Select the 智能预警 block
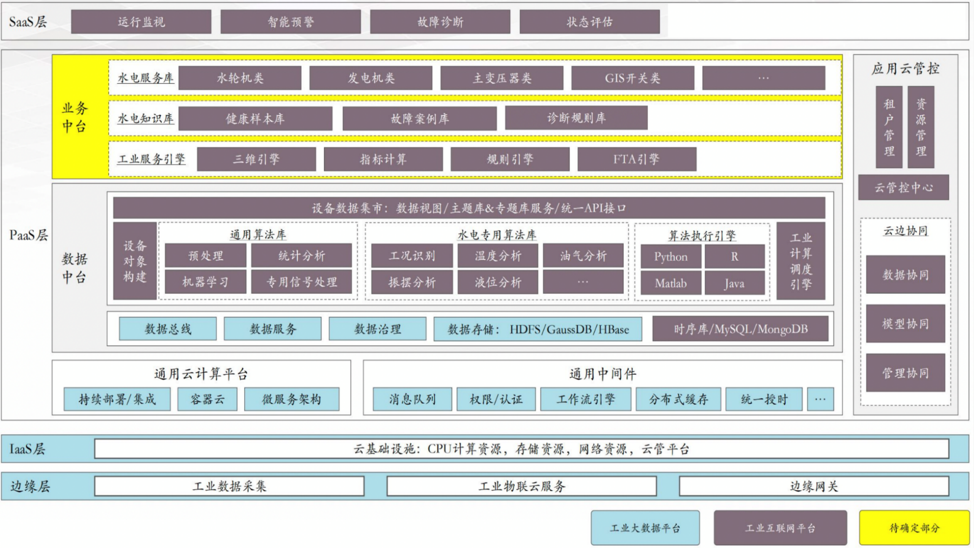Screen dimensions: 974x548 click(x=291, y=22)
